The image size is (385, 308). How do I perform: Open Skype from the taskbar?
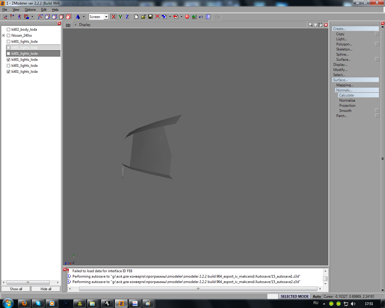tap(38, 303)
